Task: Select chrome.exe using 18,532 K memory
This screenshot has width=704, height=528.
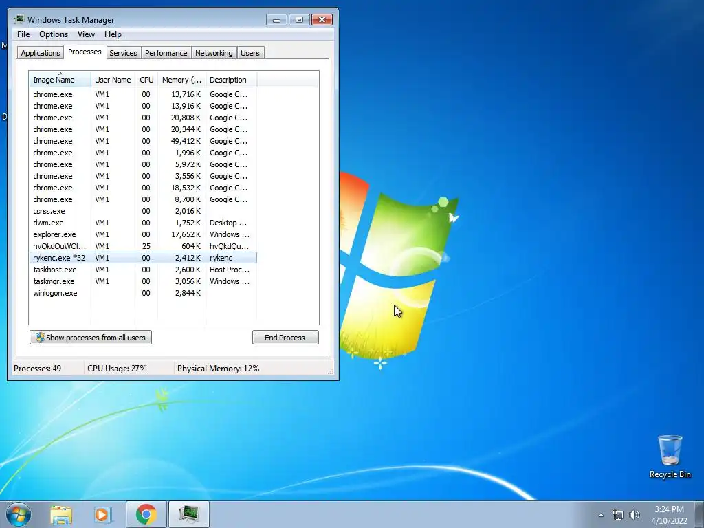Action: pos(143,188)
